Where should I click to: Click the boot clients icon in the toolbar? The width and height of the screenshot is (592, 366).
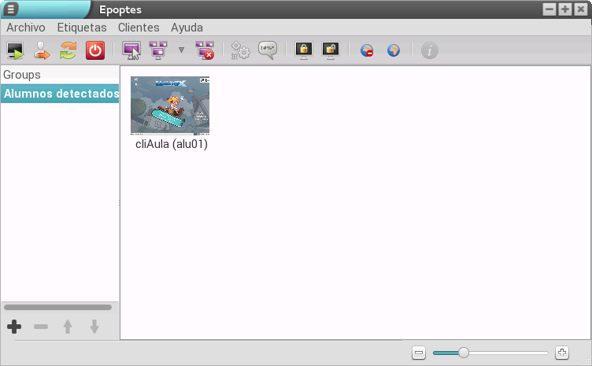[15, 51]
